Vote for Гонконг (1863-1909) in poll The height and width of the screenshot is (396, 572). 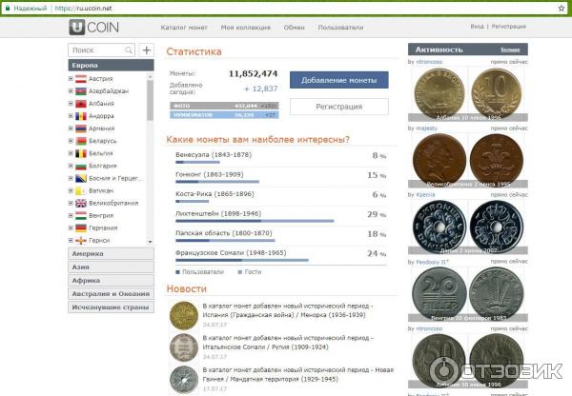[210, 174]
